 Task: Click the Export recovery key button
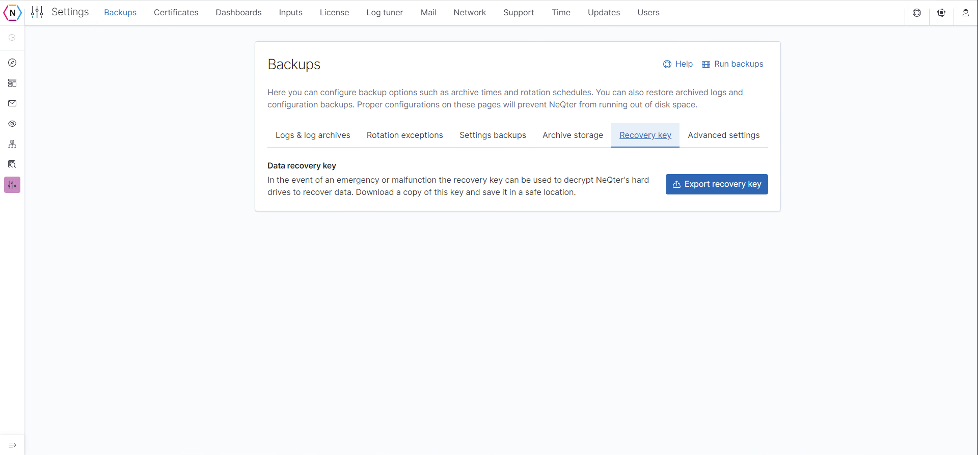point(717,184)
